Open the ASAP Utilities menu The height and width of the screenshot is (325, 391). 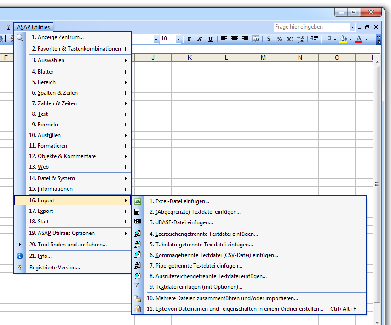coord(33,27)
